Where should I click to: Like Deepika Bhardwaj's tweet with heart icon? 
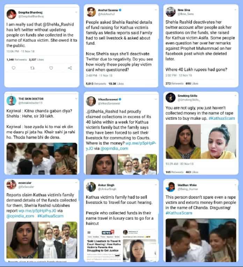[51, 68]
